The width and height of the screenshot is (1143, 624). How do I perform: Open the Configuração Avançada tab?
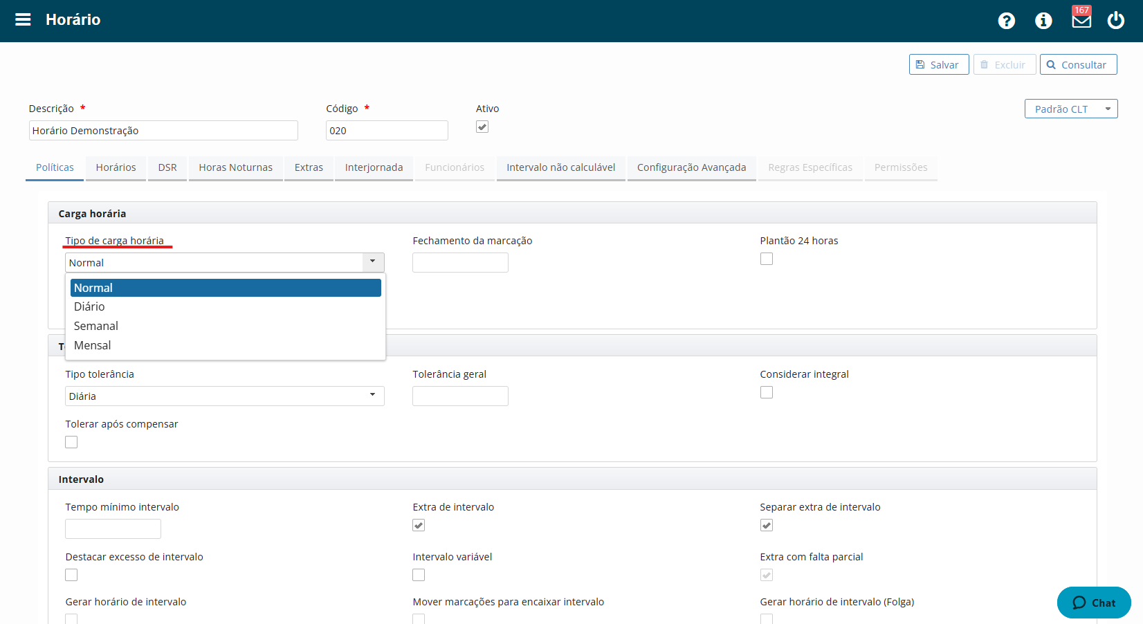point(692,167)
